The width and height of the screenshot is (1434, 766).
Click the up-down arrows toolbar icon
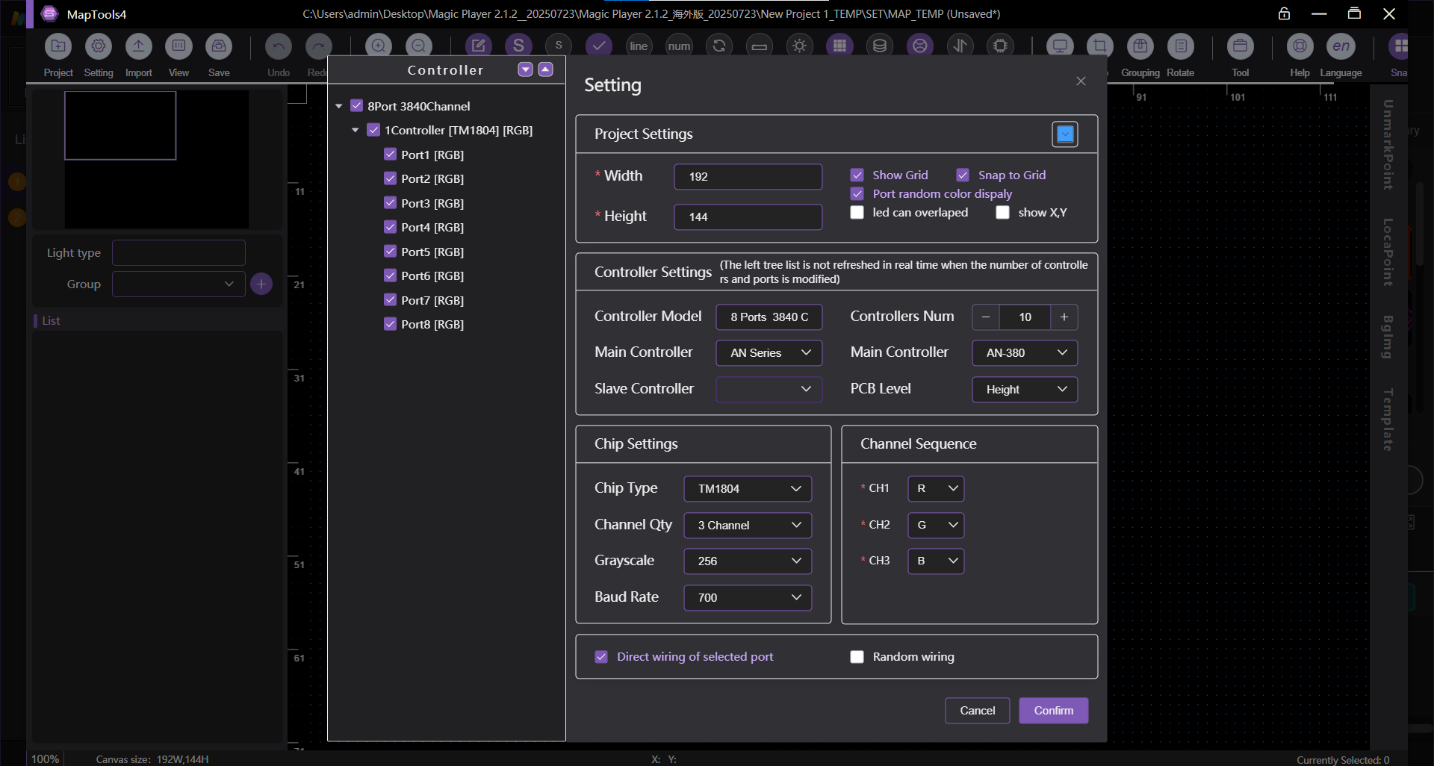(x=960, y=46)
